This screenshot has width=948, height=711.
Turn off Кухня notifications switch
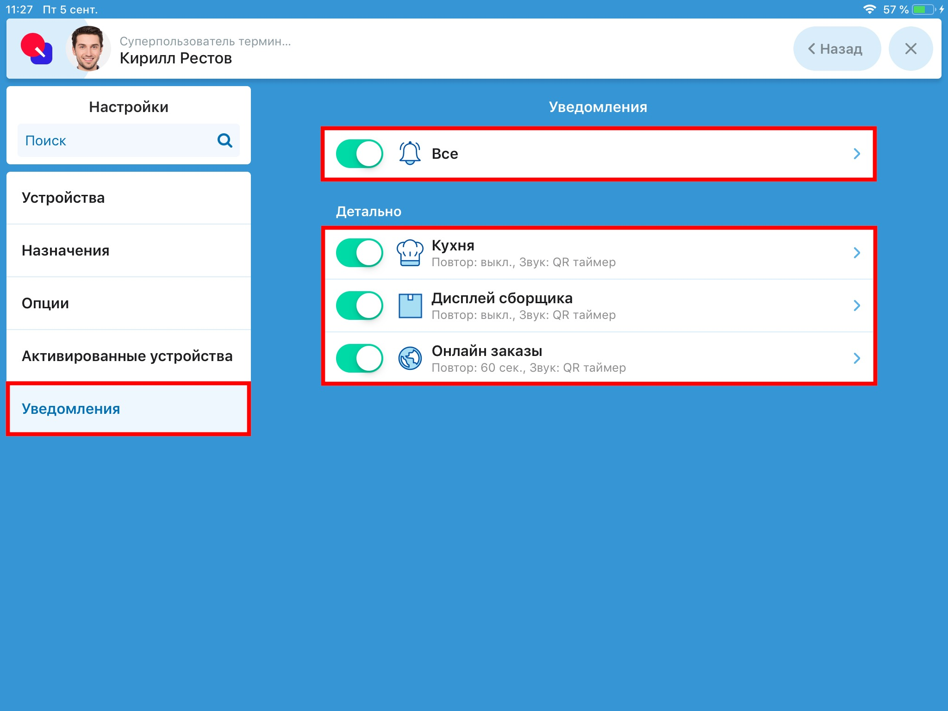360,253
